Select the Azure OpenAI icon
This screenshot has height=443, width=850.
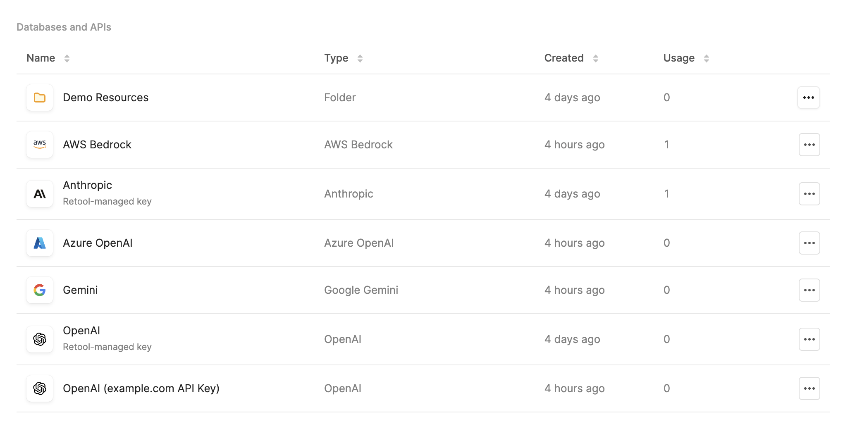tap(40, 243)
